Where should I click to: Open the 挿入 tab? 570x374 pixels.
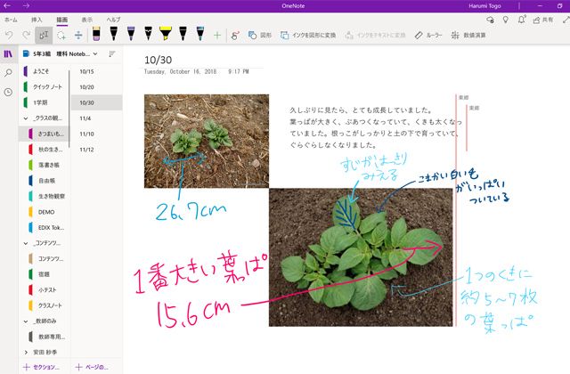click(37, 20)
